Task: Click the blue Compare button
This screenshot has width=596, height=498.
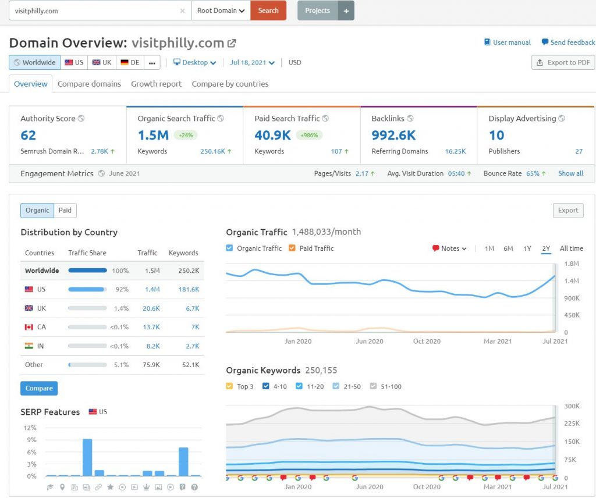Action: [x=39, y=388]
